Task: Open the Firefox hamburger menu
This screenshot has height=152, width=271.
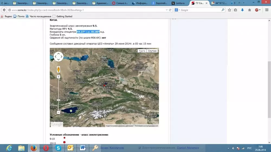Action: [267, 10]
